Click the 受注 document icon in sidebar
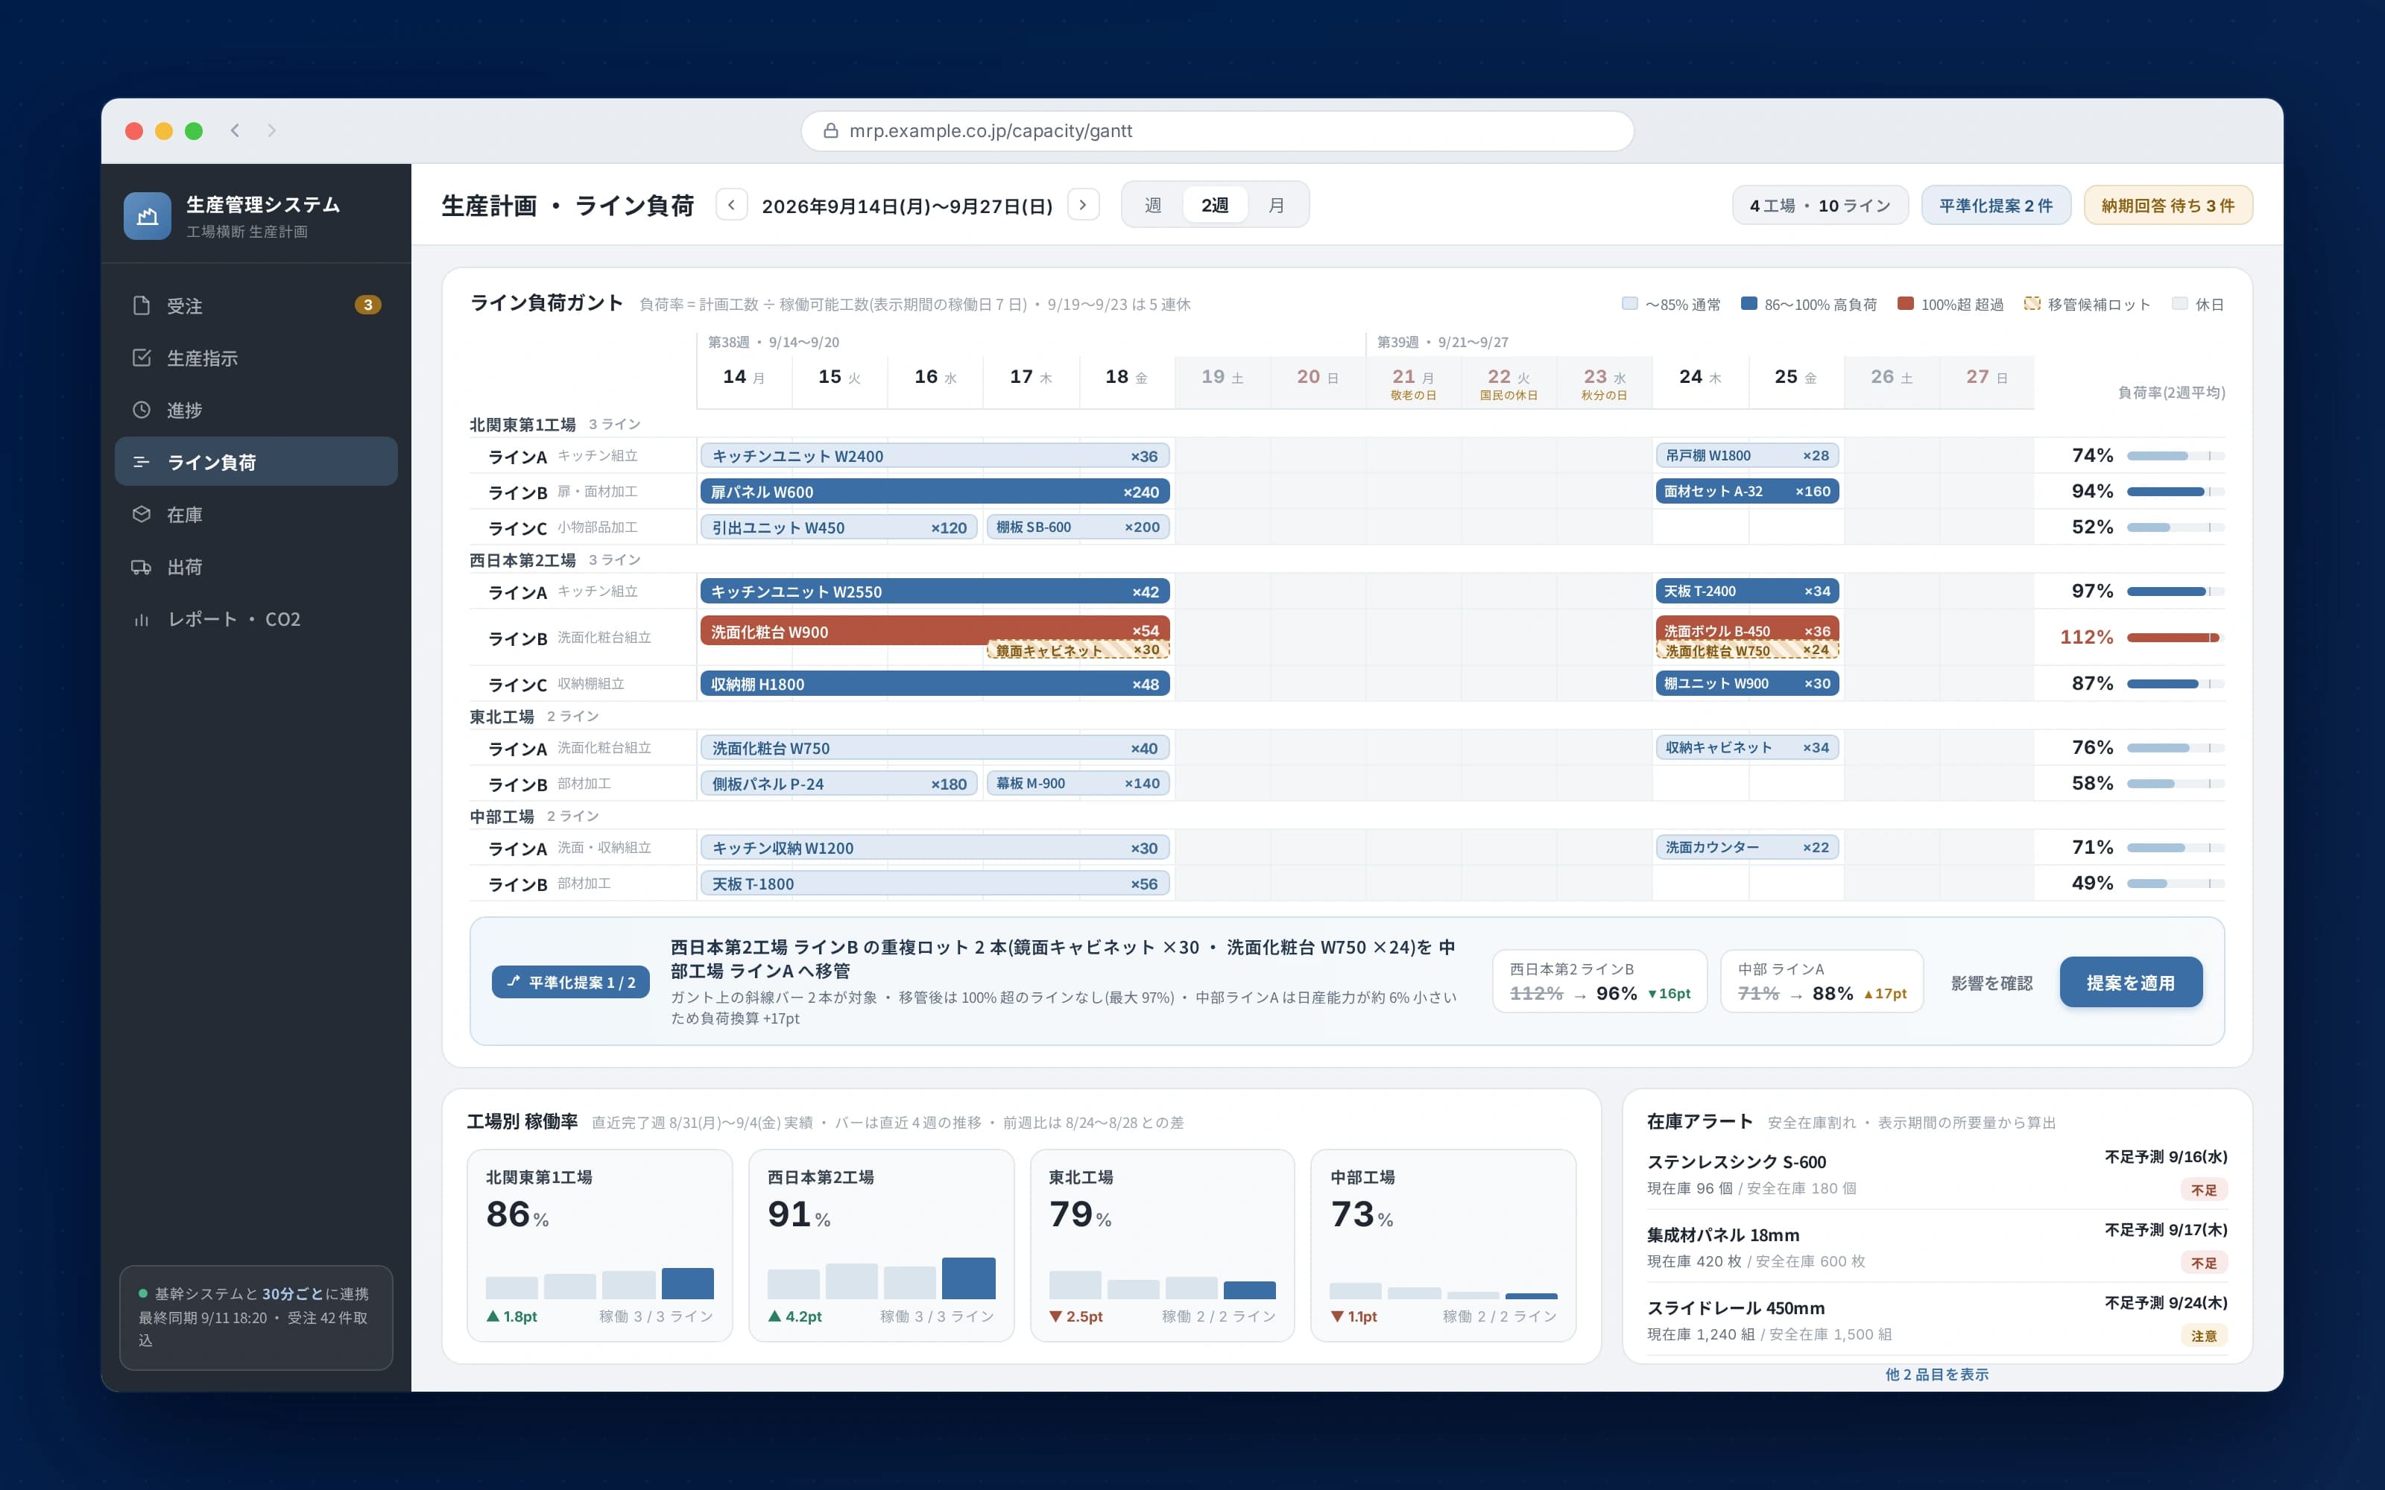The width and height of the screenshot is (2385, 1490). pos(142,305)
